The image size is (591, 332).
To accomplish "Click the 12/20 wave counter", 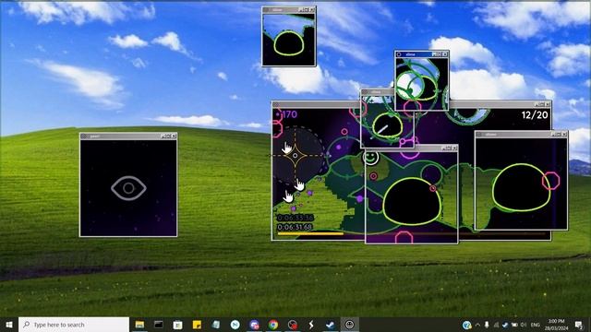I will point(535,115).
